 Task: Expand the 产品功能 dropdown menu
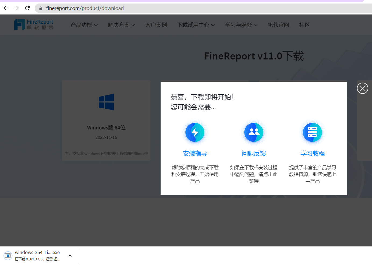click(84, 25)
